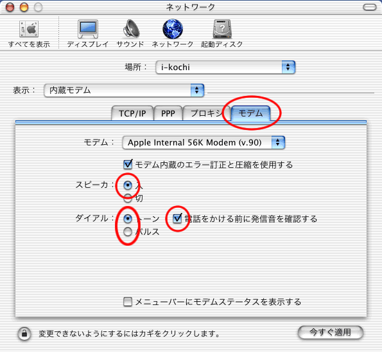Image resolution: width=382 pixels, height=352 pixels.
Task: Open the Show (表示) internal modem dropdown
Action: 124,90
